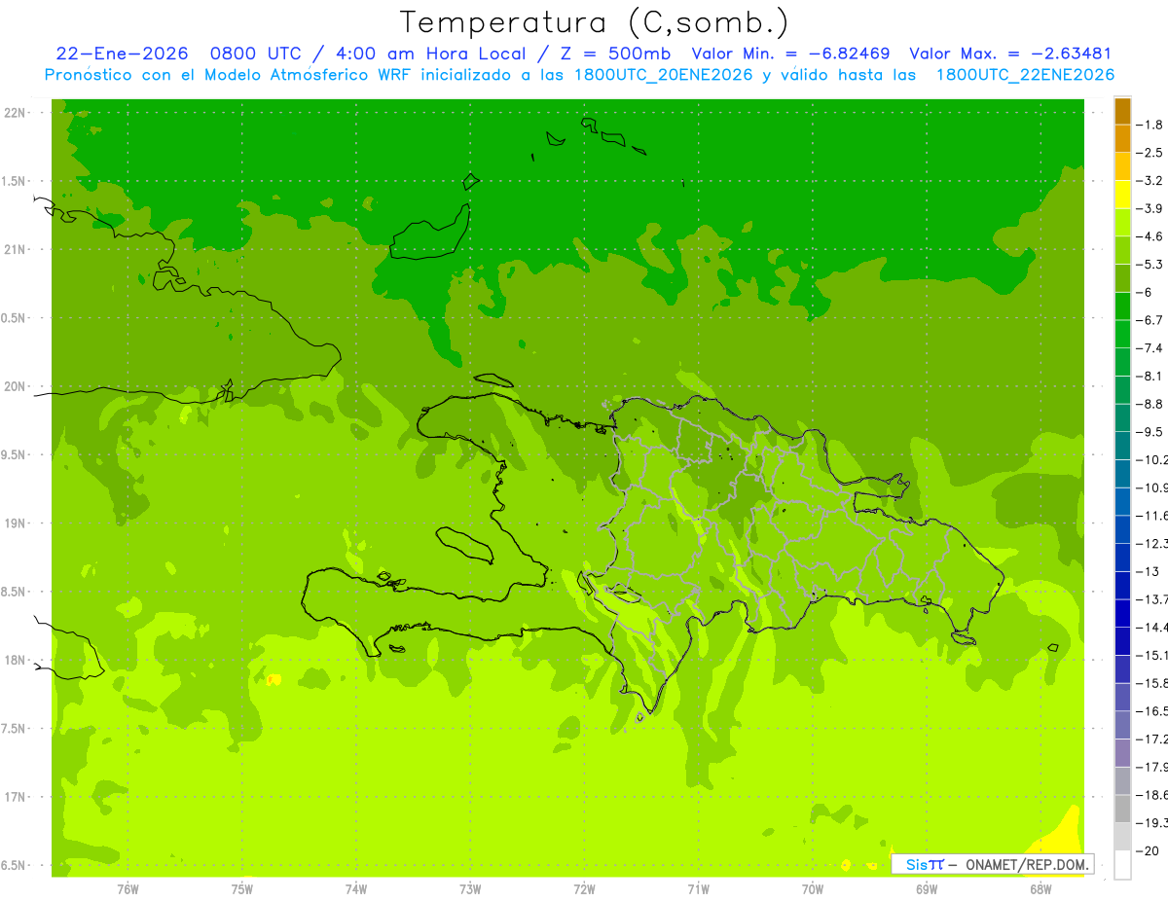Click the '71W' longitude axis label
The height and width of the screenshot is (902, 1168).
tap(698, 889)
